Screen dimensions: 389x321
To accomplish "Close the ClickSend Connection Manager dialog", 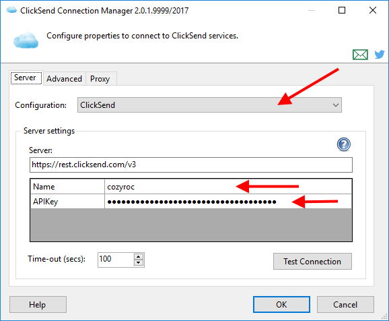I will [x=373, y=10].
